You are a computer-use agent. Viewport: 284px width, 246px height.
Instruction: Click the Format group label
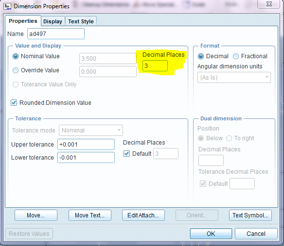210,46
